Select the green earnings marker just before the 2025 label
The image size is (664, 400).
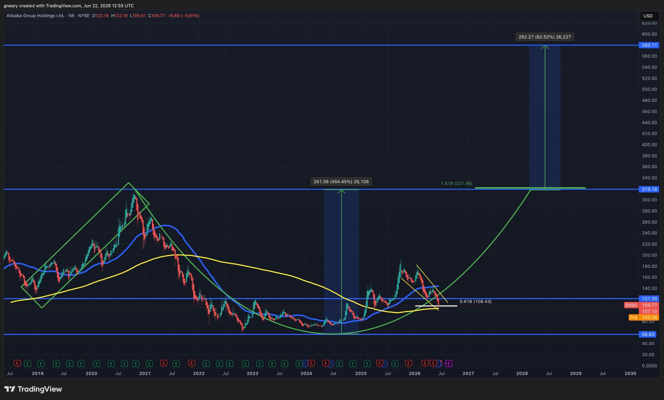(353, 363)
